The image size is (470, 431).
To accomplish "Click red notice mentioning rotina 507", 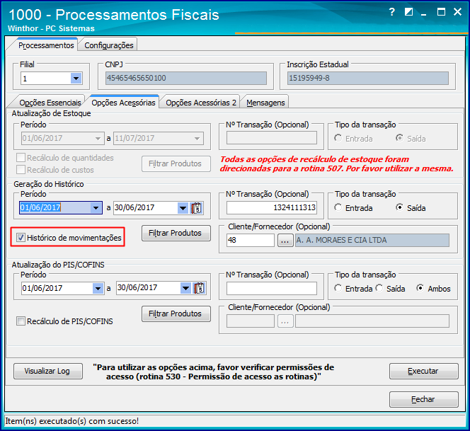I will (x=337, y=164).
